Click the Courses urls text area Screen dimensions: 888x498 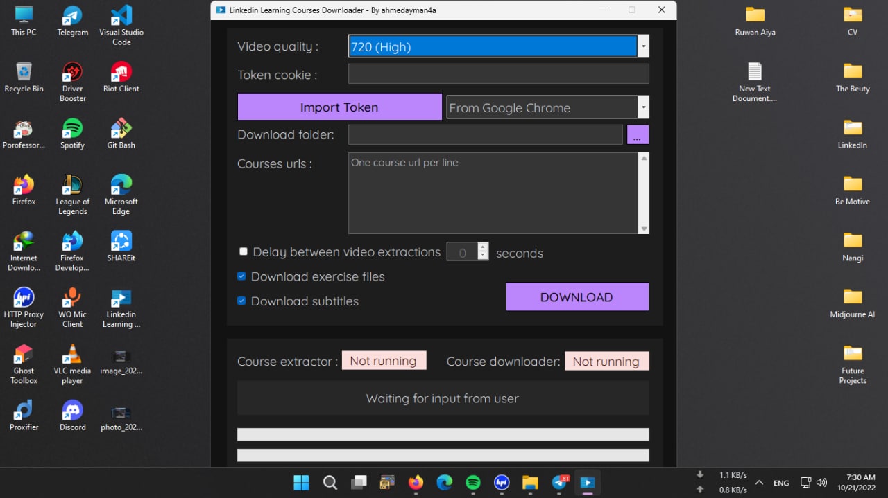click(493, 193)
